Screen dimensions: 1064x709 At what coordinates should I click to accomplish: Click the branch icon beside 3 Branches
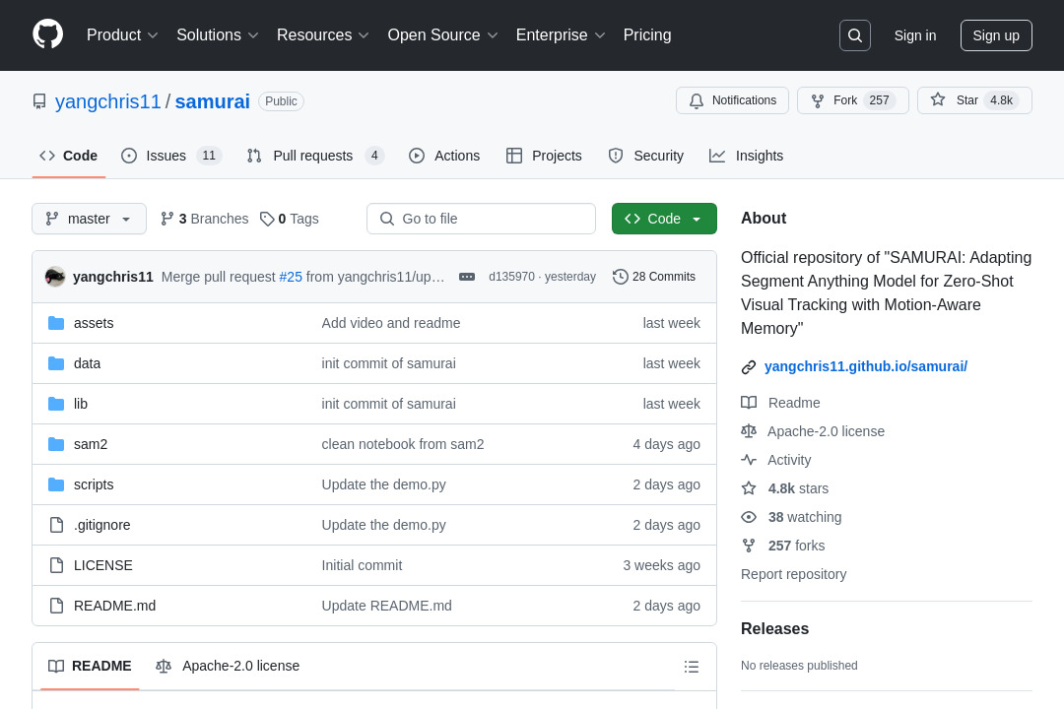(166, 219)
